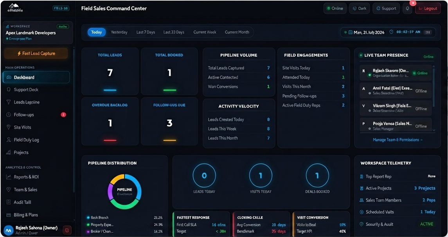This screenshot has height=237, width=448.
Task: Select the Today date filter
Action: point(97,32)
